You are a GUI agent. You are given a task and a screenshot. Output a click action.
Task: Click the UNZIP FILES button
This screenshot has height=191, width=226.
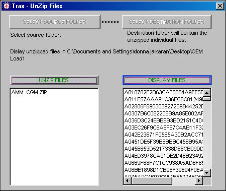(54, 80)
